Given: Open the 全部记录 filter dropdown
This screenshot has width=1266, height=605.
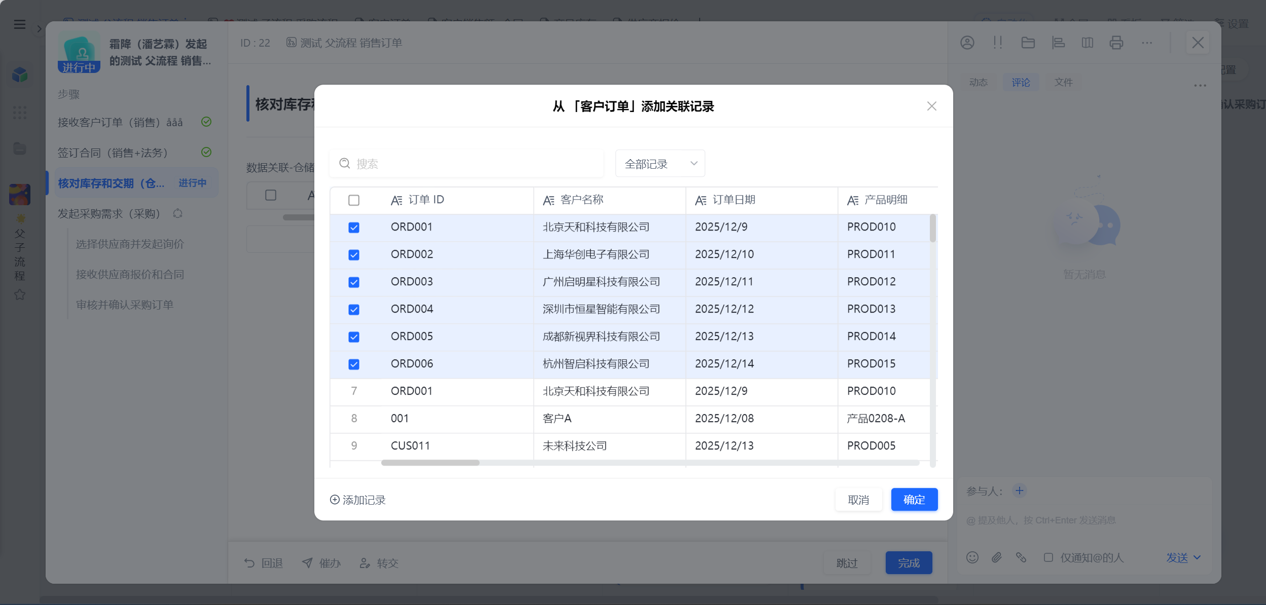Looking at the screenshot, I should click(x=660, y=164).
